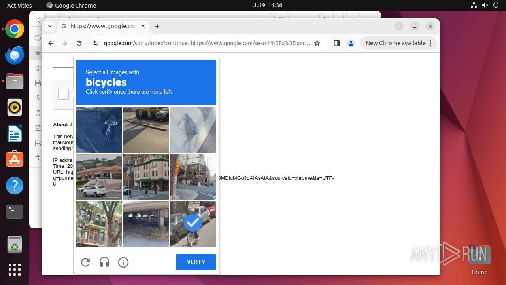This screenshot has width=506, height=285.
Task: Open site information icon in address bar
Action: click(x=96, y=43)
